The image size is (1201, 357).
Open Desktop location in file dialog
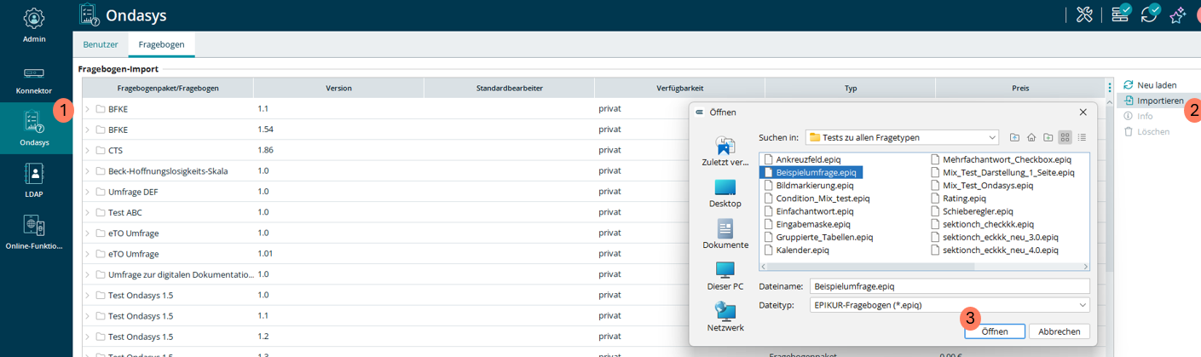click(x=725, y=193)
